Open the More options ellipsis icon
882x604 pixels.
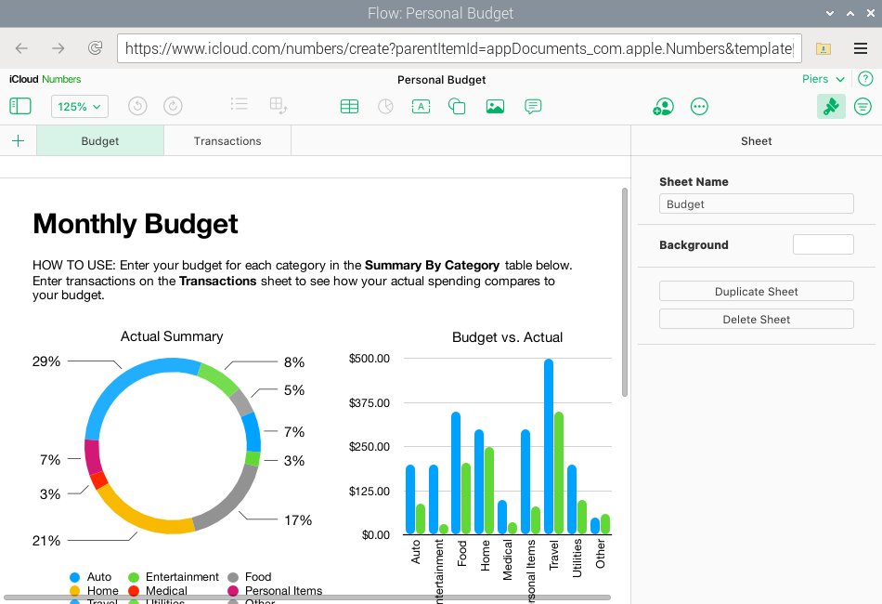(x=699, y=106)
